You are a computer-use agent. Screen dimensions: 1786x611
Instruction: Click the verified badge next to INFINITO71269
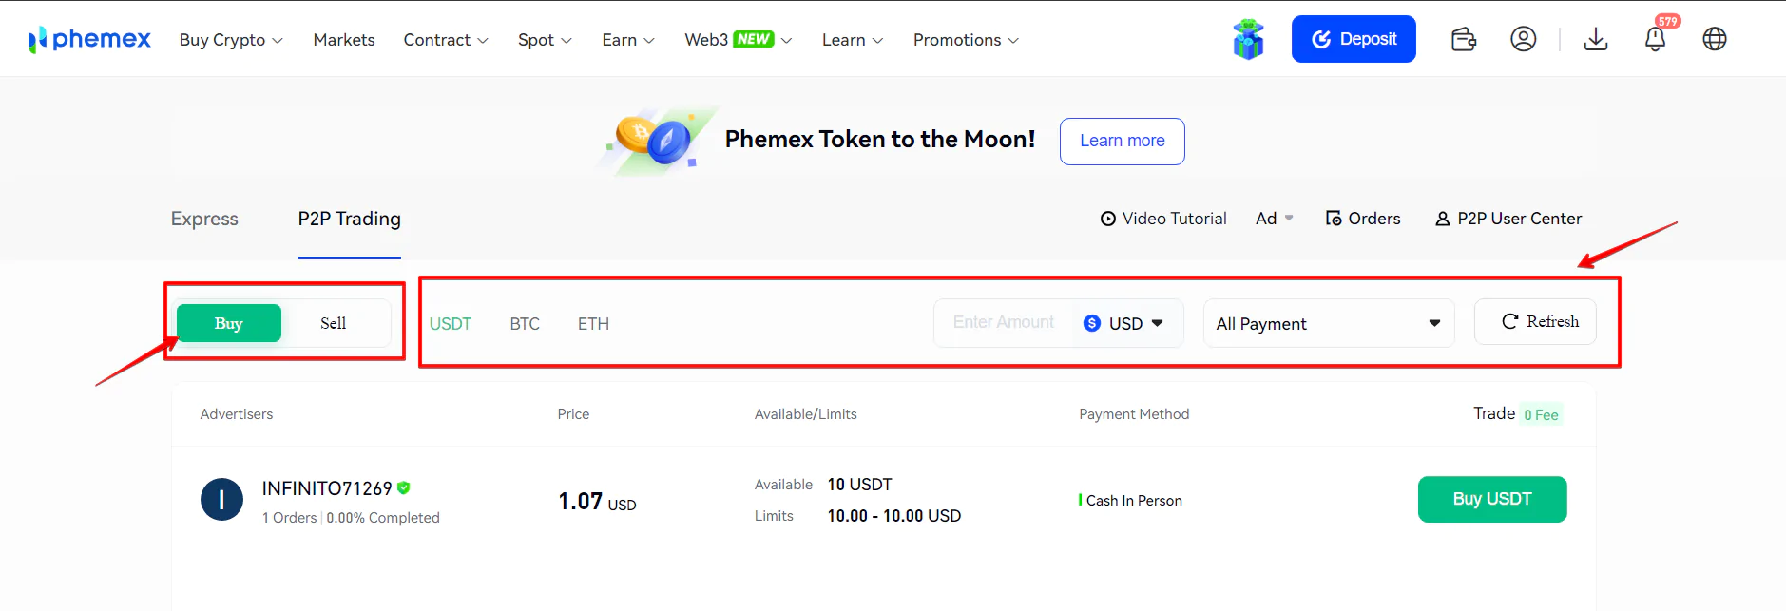click(404, 487)
